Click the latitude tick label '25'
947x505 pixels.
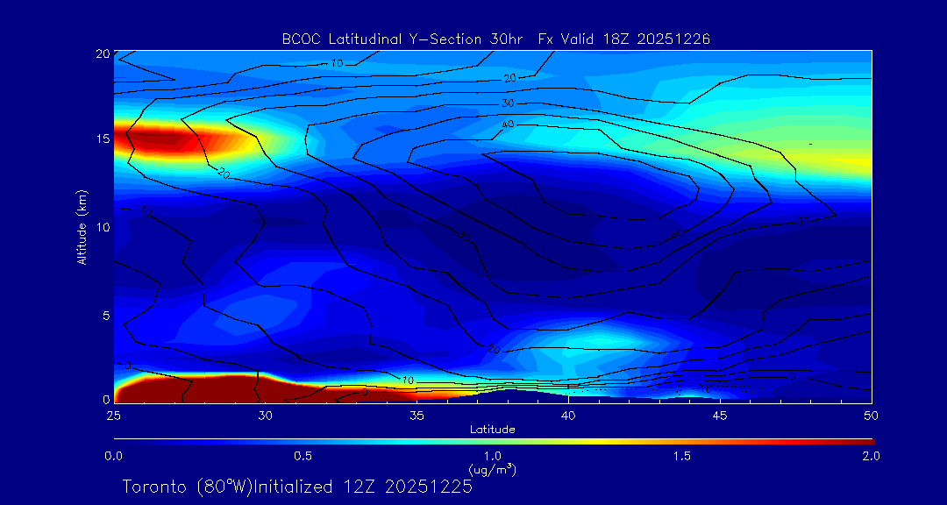point(113,416)
